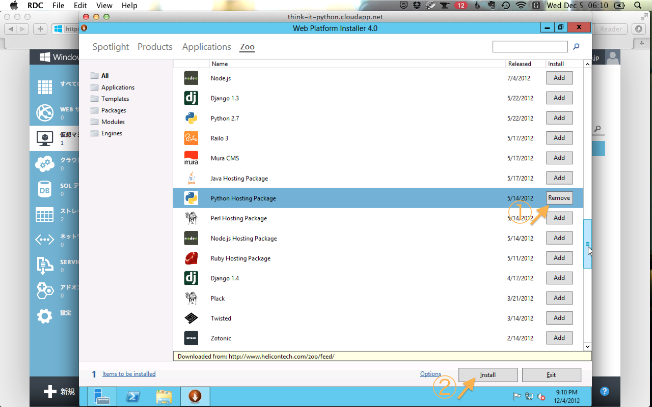
Task: Select the Templates category folder
Action: click(x=110, y=99)
